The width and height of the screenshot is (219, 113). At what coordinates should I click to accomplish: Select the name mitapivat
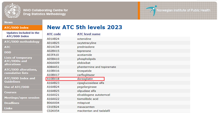(x=84, y=103)
